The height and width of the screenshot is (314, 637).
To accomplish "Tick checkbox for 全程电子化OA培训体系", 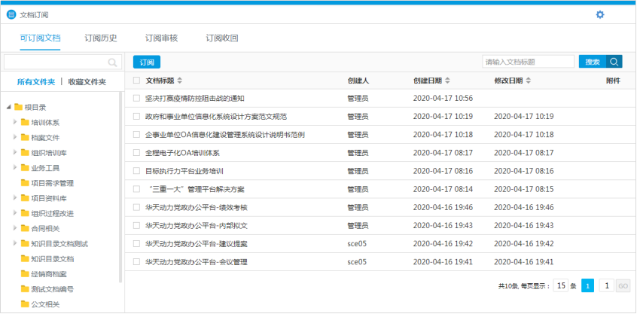I will [x=136, y=153].
